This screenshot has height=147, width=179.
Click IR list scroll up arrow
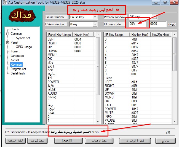174,35
